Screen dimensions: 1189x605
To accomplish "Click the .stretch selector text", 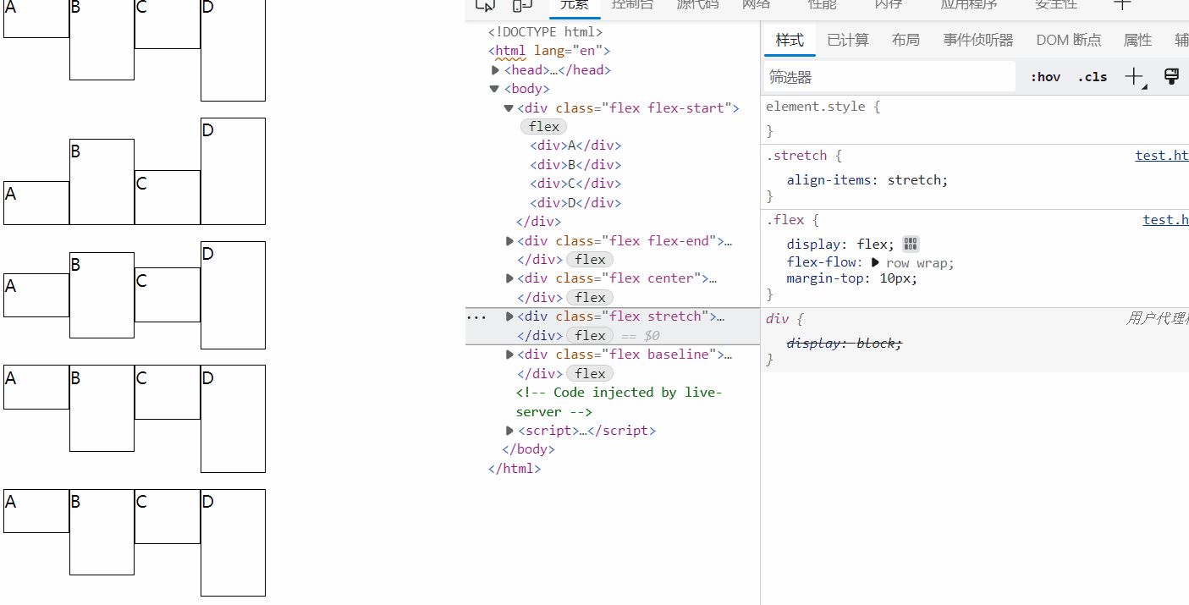I will pos(796,156).
